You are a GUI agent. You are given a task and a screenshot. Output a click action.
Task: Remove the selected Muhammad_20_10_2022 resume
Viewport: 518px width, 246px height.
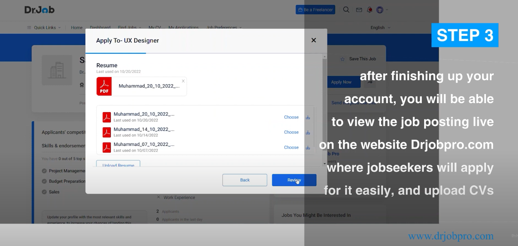click(x=183, y=81)
